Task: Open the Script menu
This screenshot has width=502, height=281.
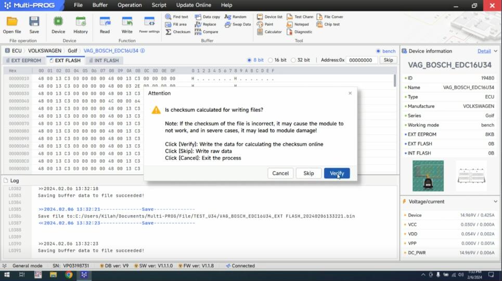Action: [x=159, y=5]
